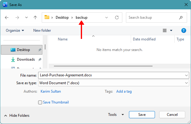This screenshot has width=191, height=124.
Task: Create a New folder
Action: click(x=42, y=30)
